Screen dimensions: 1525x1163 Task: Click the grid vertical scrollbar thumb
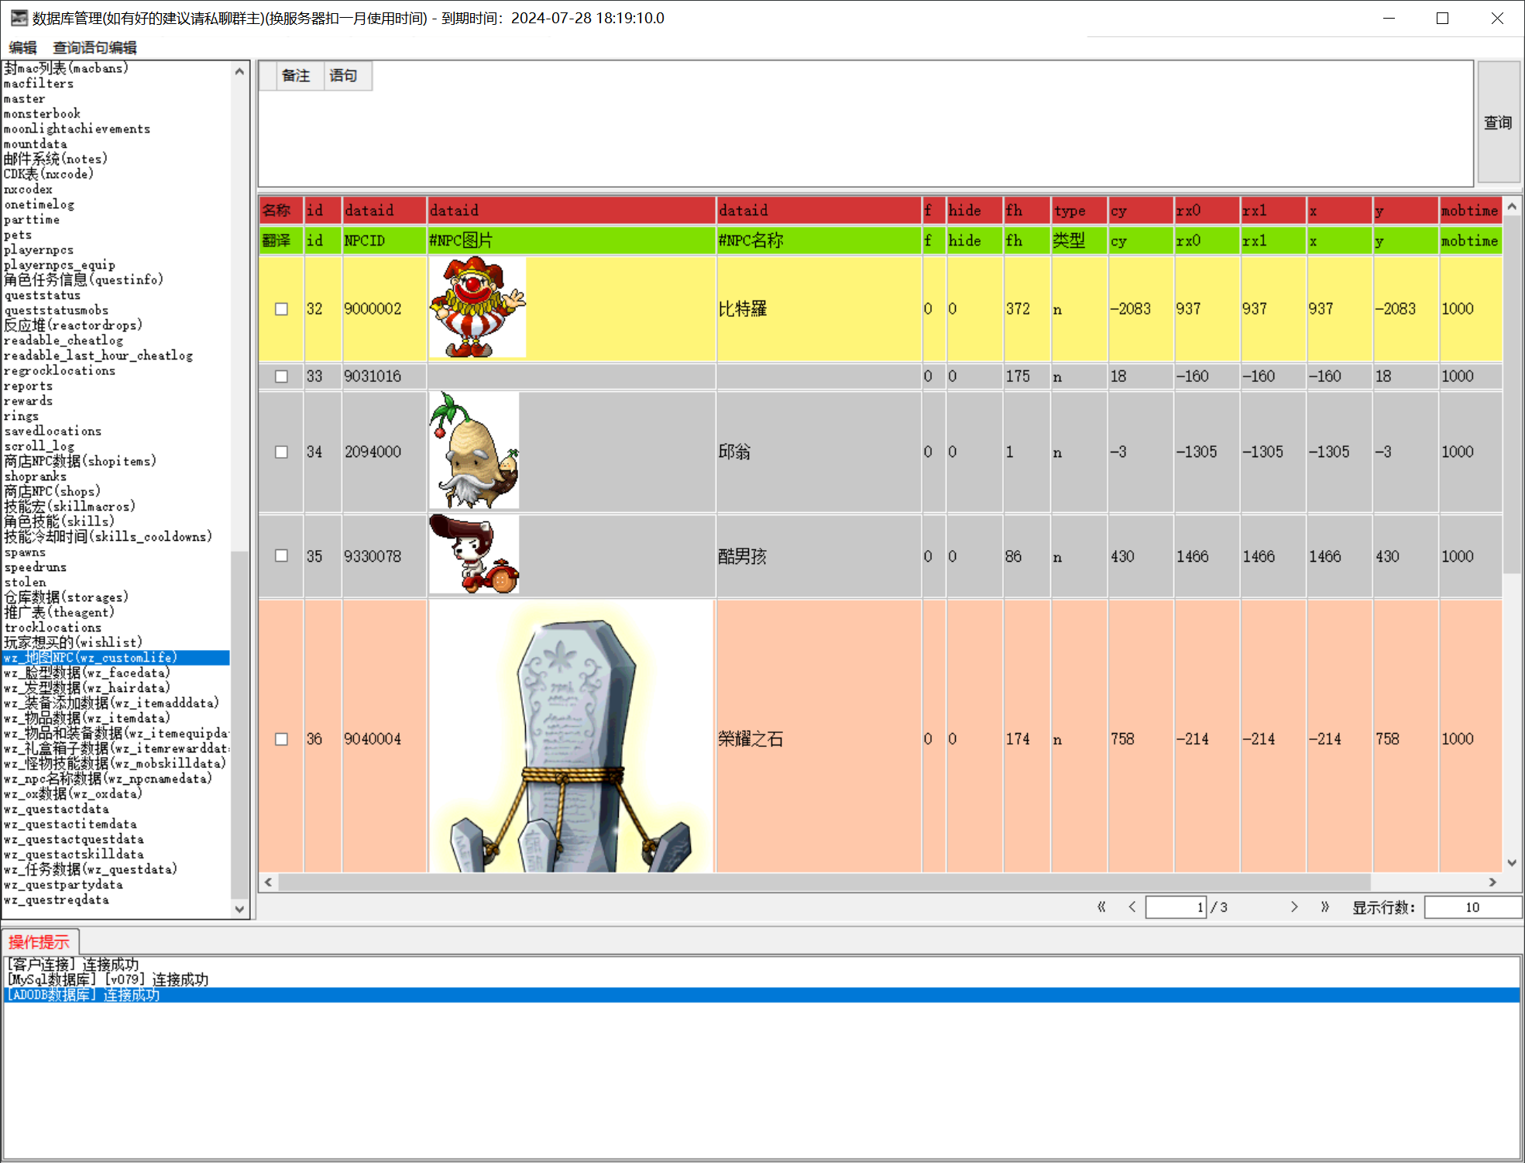coord(1511,395)
